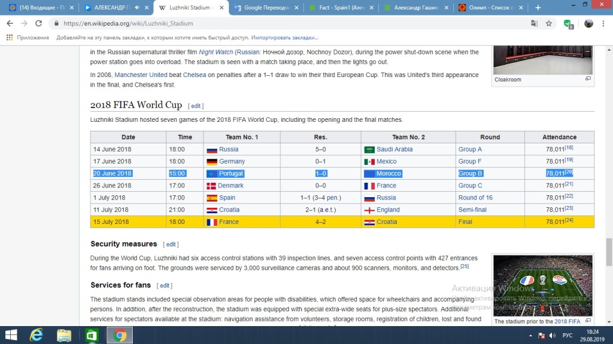Open the Semi-final round link
613x344 pixels.
(472, 210)
